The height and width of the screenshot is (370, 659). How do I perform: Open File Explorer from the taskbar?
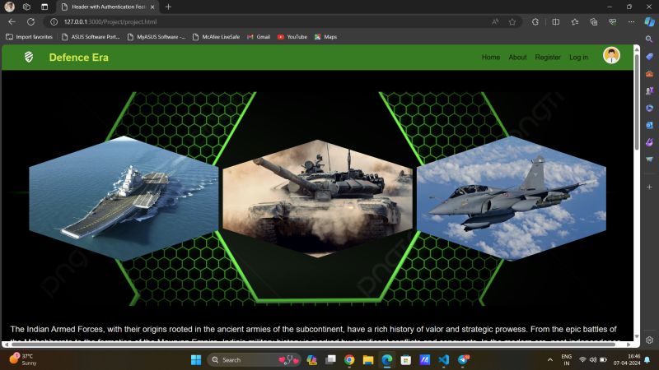click(x=368, y=360)
